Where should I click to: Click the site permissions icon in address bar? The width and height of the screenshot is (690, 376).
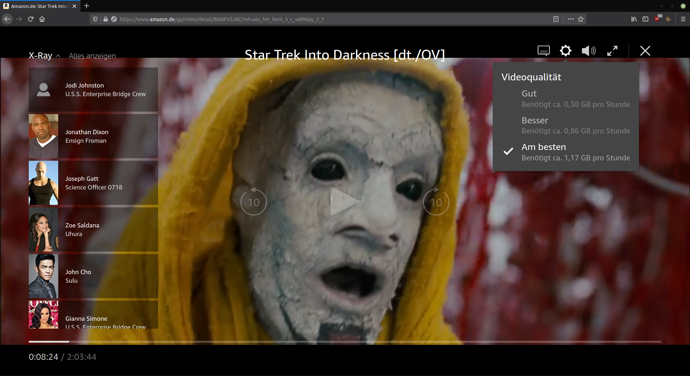tap(114, 19)
